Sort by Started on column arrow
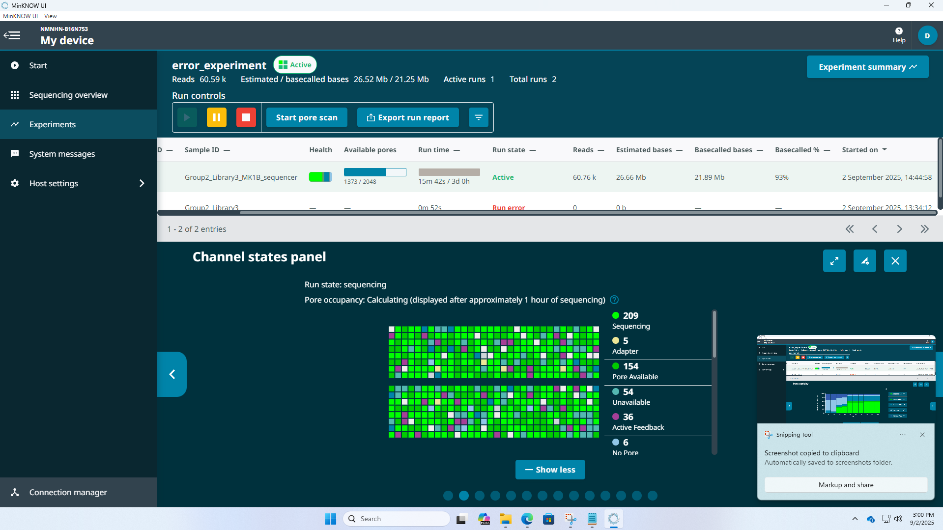943x530 pixels. [885, 150]
